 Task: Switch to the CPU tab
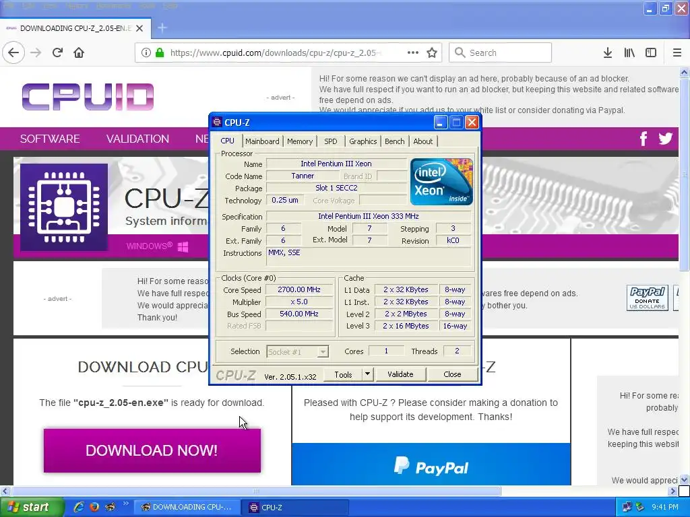coord(228,141)
